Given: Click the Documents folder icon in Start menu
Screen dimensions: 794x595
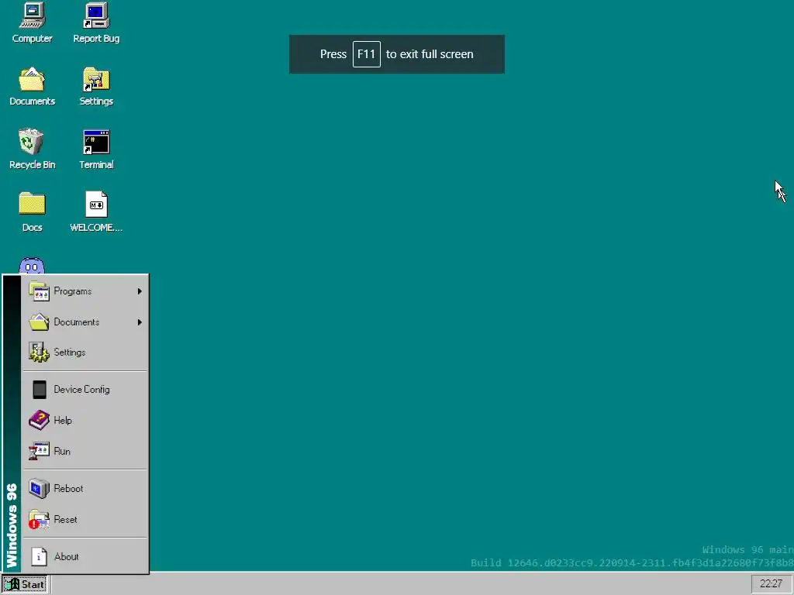Looking at the screenshot, I should pos(39,322).
